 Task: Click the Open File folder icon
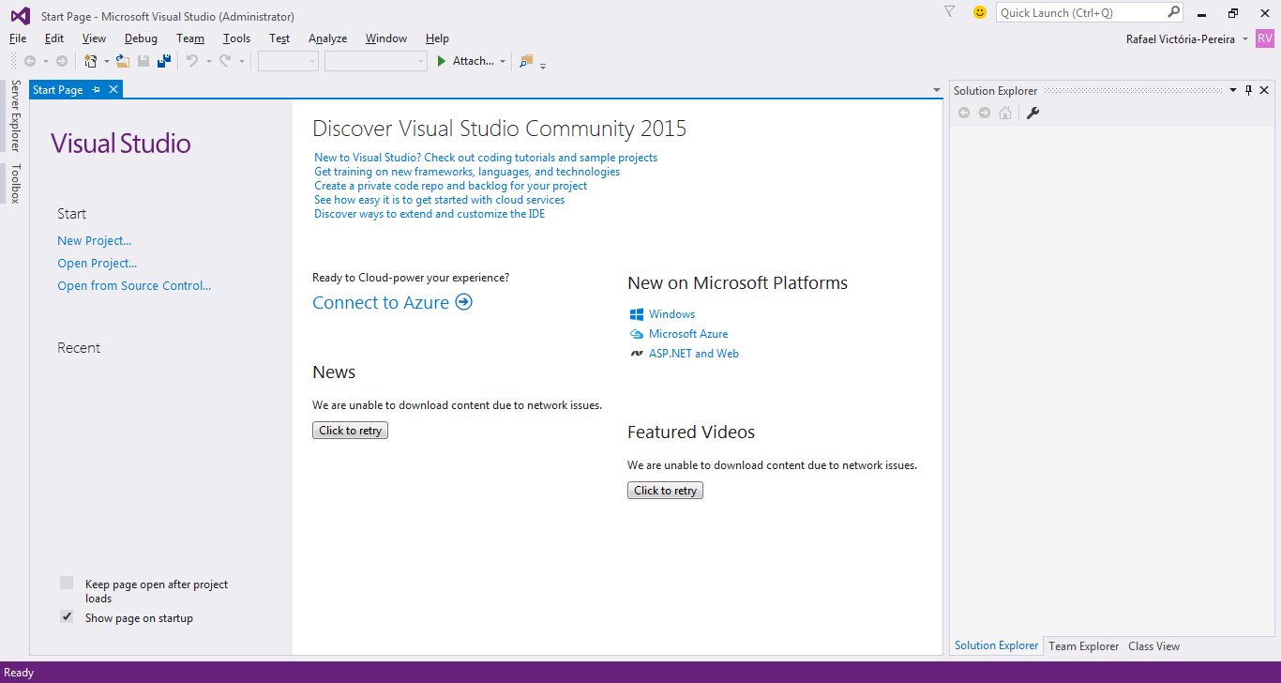click(122, 61)
